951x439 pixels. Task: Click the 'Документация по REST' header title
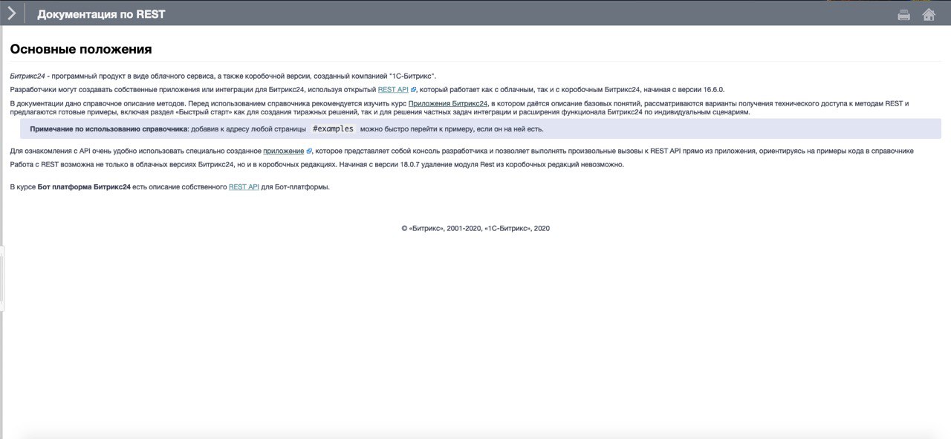(x=101, y=14)
